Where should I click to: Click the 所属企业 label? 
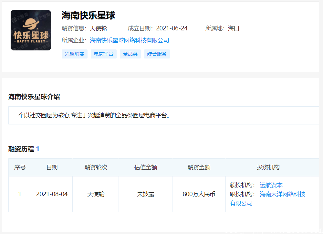[x=74, y=40]
